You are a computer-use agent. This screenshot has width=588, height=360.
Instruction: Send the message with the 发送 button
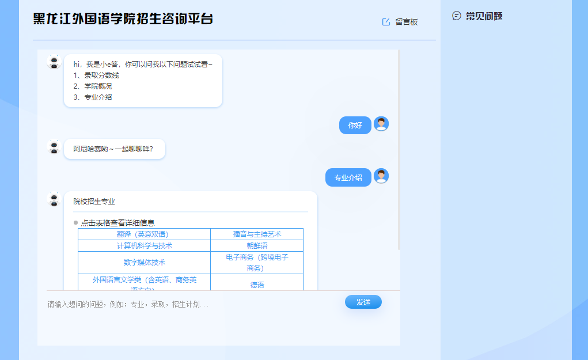pyautogui.click(x=363, y=302)
